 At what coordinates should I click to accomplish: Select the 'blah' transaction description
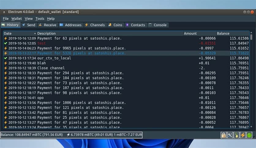[41, 63]
